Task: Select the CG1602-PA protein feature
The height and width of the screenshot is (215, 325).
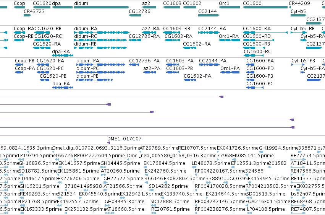Action: point(190,80)
